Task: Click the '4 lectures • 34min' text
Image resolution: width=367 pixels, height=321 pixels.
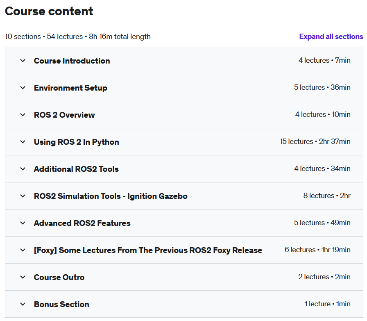Action: point(322,169)
